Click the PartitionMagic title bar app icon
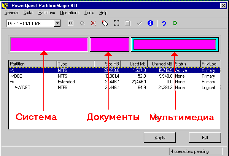This screenshot has width=229, height=156. 5,6
